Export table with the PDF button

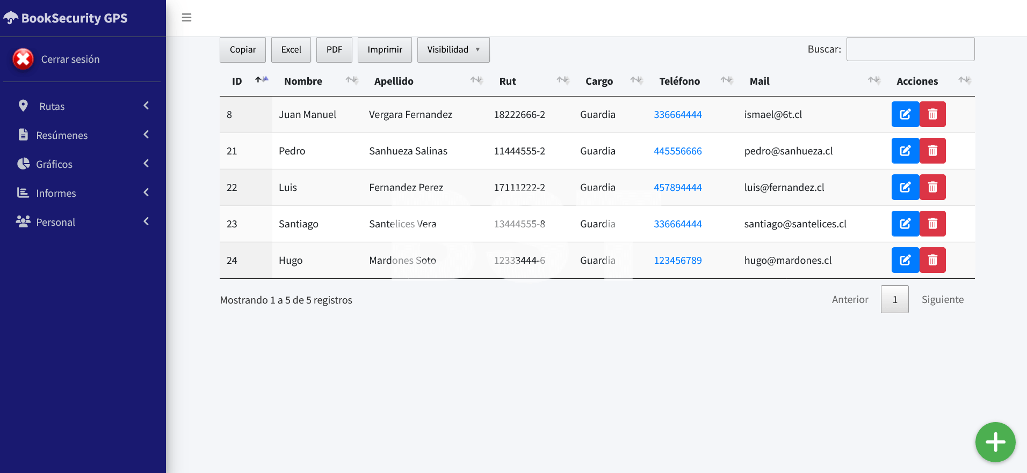coord(334,49)
